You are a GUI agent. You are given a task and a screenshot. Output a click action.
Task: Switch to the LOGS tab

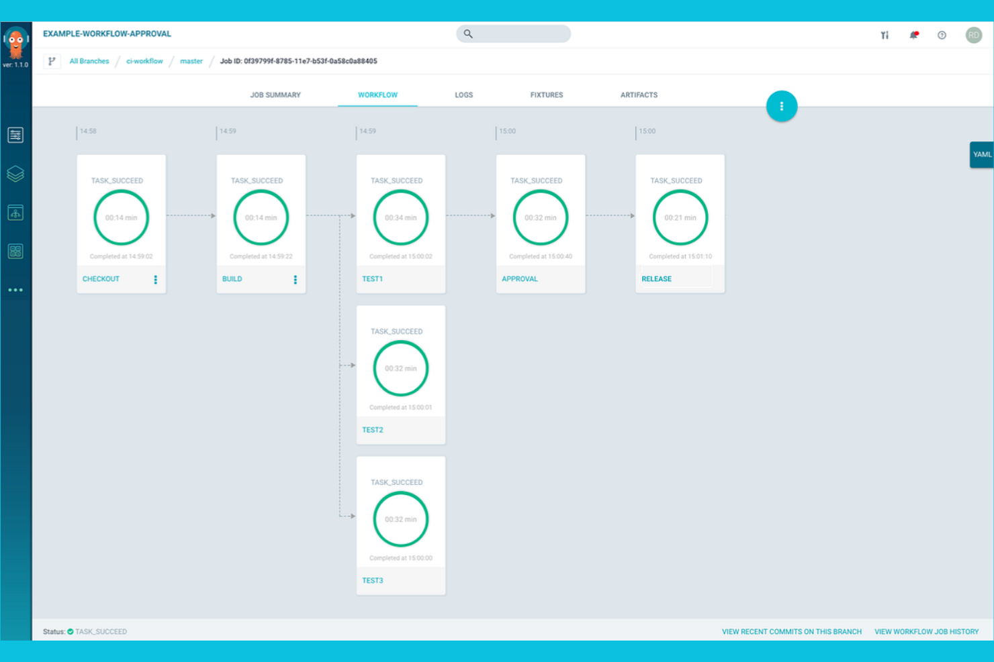pyautogui.click(x=463, y=95)
